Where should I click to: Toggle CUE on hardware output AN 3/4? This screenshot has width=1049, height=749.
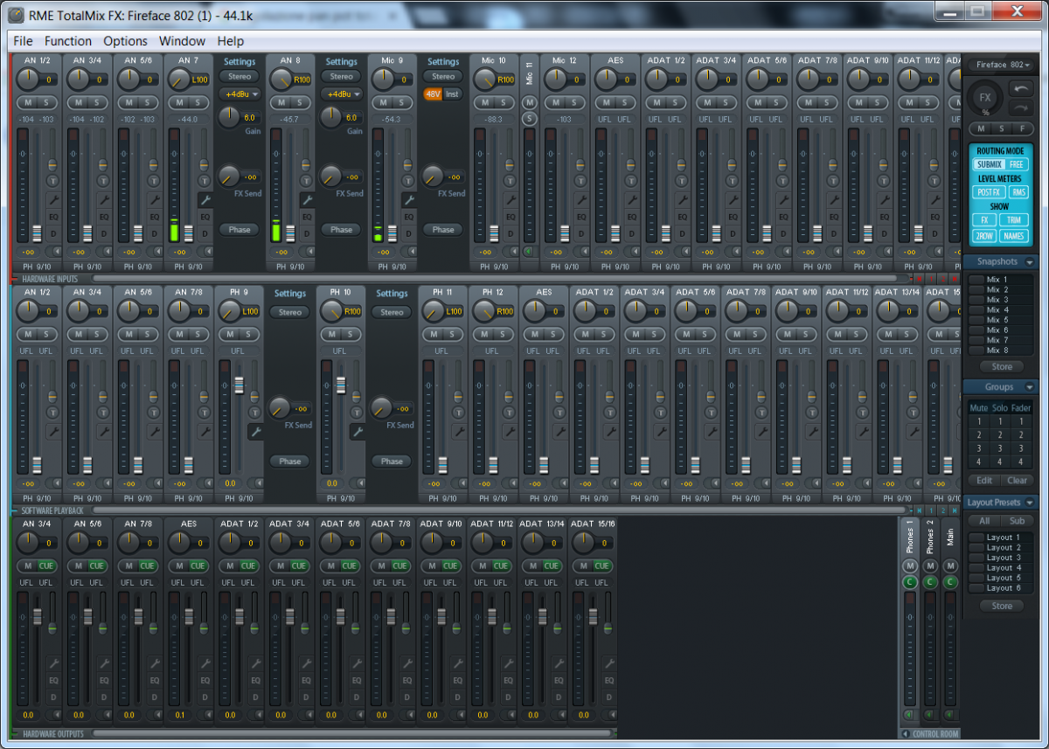tap(45, 565)
